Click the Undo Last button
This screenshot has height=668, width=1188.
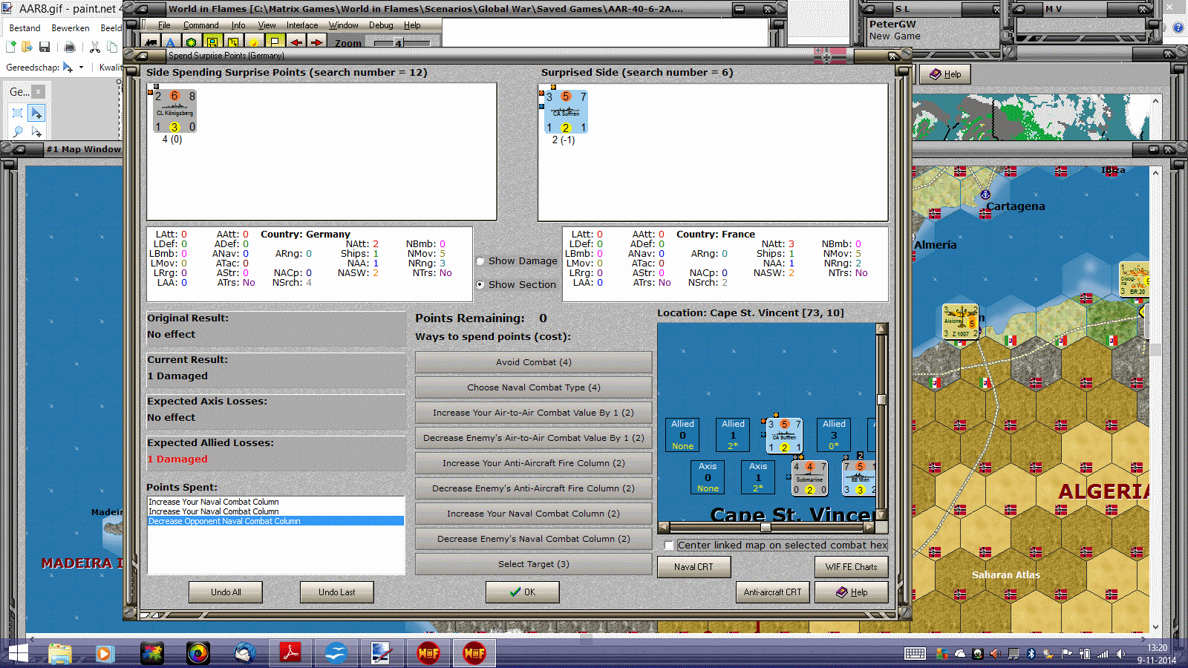click(337, 592)
